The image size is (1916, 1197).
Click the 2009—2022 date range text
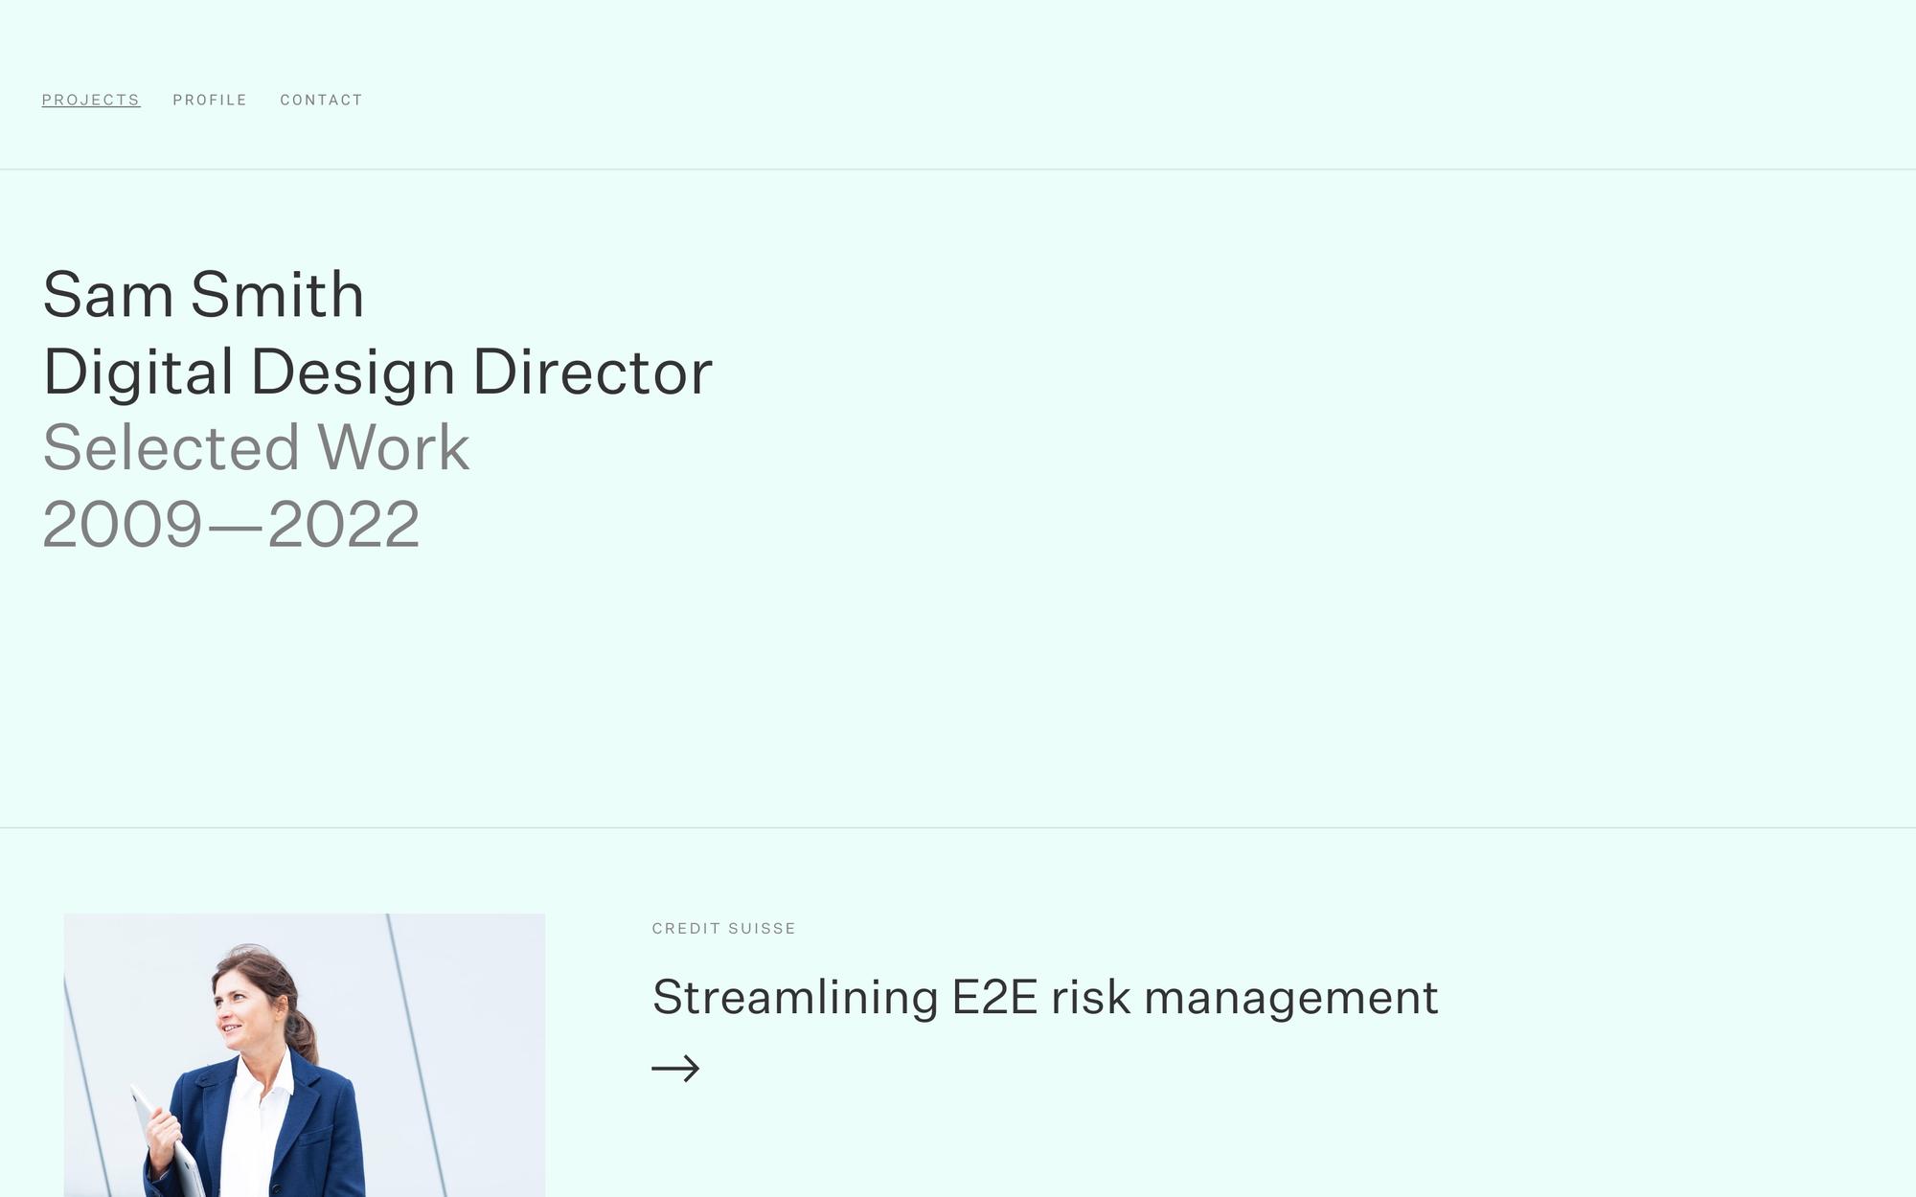point(231,525)
